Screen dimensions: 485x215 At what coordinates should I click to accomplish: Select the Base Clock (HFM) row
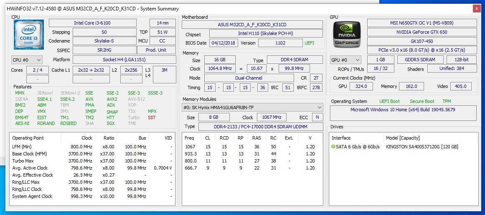tap(92, 154)
